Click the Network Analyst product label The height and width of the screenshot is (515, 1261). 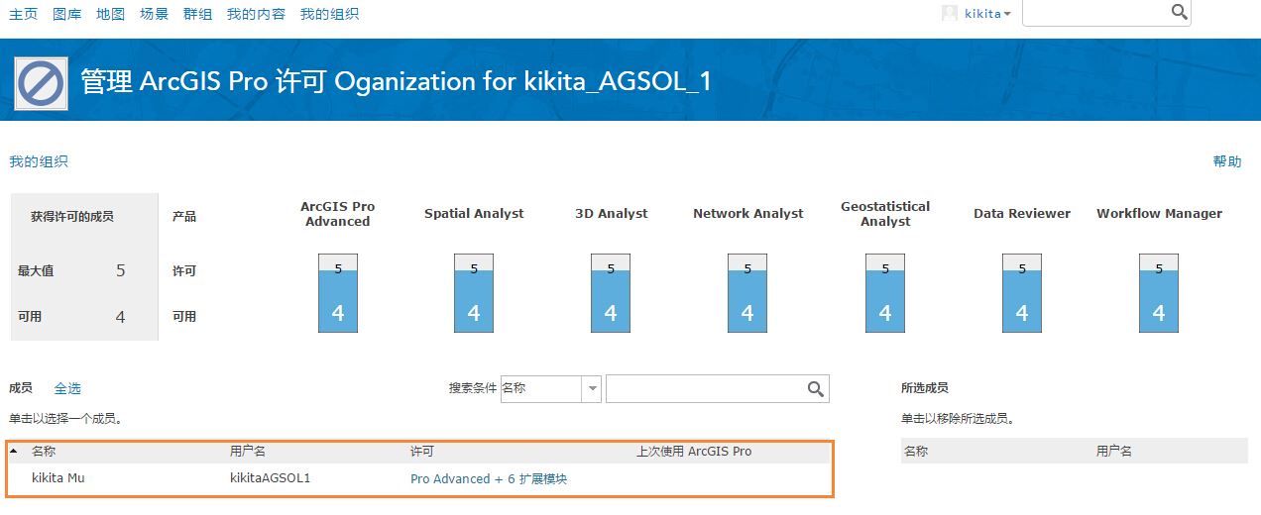click(748, 214)
